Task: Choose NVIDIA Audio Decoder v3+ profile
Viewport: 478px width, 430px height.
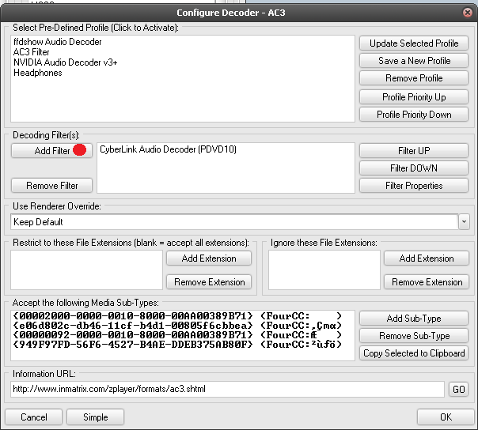Action: pos(65,62)
